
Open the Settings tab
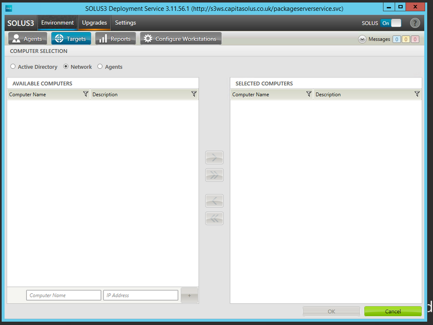(126, 23)
